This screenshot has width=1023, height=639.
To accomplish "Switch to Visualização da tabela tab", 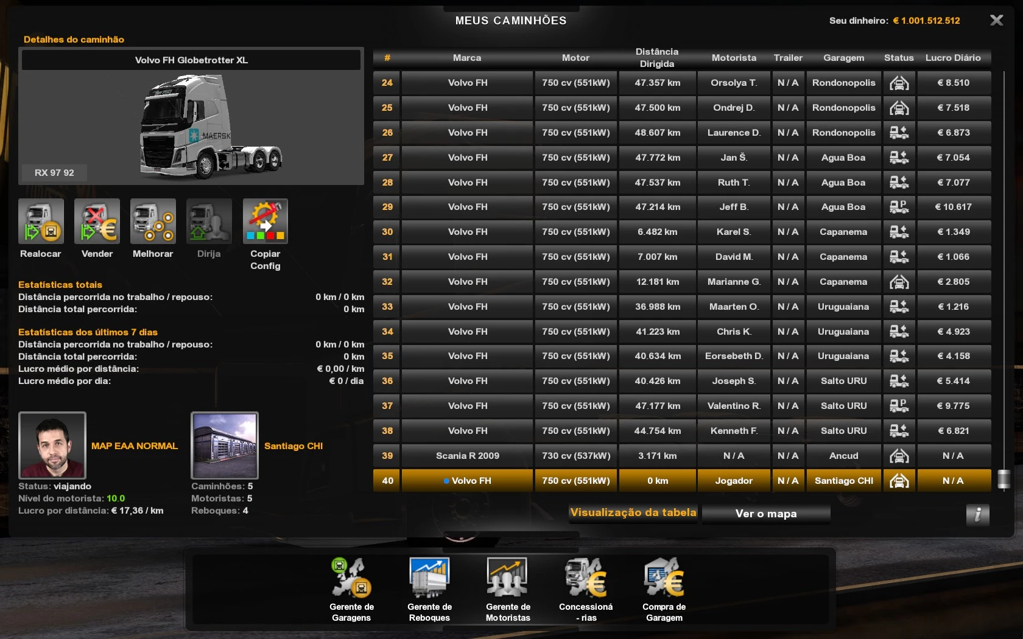I will click(x=633, y=513).
